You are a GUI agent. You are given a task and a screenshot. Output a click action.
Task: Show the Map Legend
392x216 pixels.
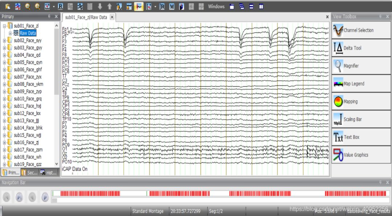click(361, 84)
